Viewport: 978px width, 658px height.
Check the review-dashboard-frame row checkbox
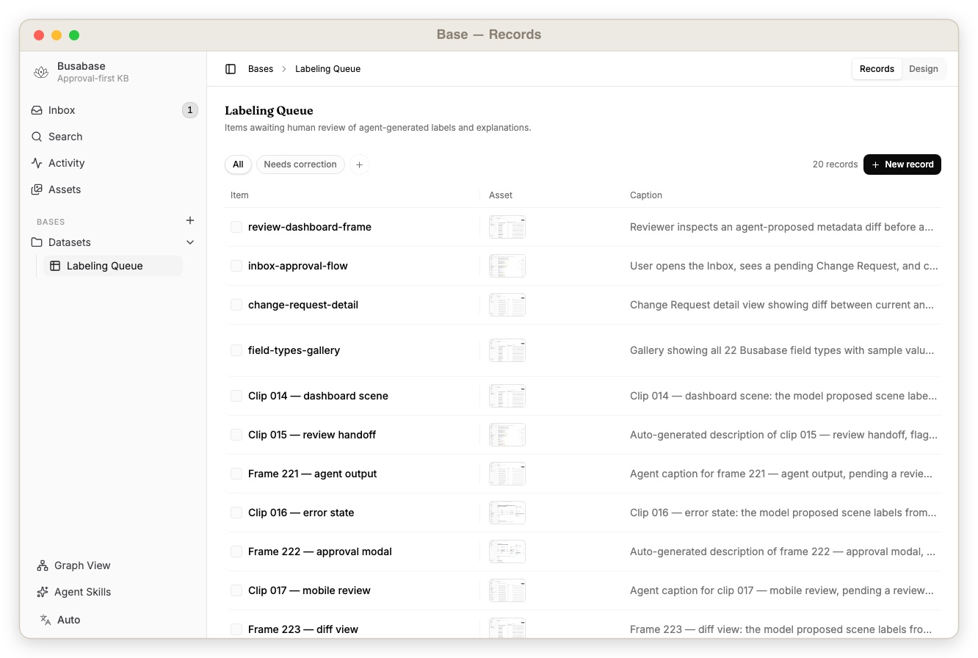pyautogui.click(x=236, y=227)
